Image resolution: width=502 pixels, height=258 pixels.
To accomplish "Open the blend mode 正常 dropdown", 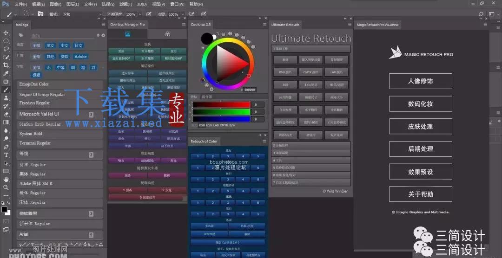I will tap(81, 14).
